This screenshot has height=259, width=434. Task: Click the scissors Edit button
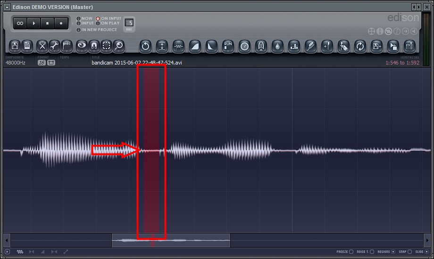click(42, 46)
